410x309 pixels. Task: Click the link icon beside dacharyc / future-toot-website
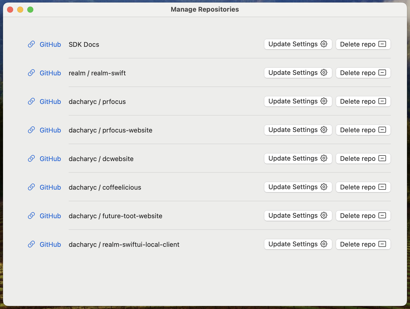pyautogui.click(x=31, y=216)
